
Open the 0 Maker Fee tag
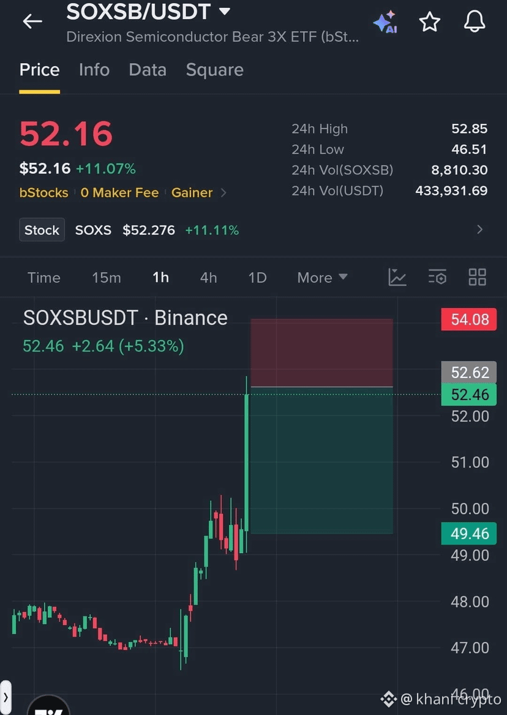click(x=120, y=193)
